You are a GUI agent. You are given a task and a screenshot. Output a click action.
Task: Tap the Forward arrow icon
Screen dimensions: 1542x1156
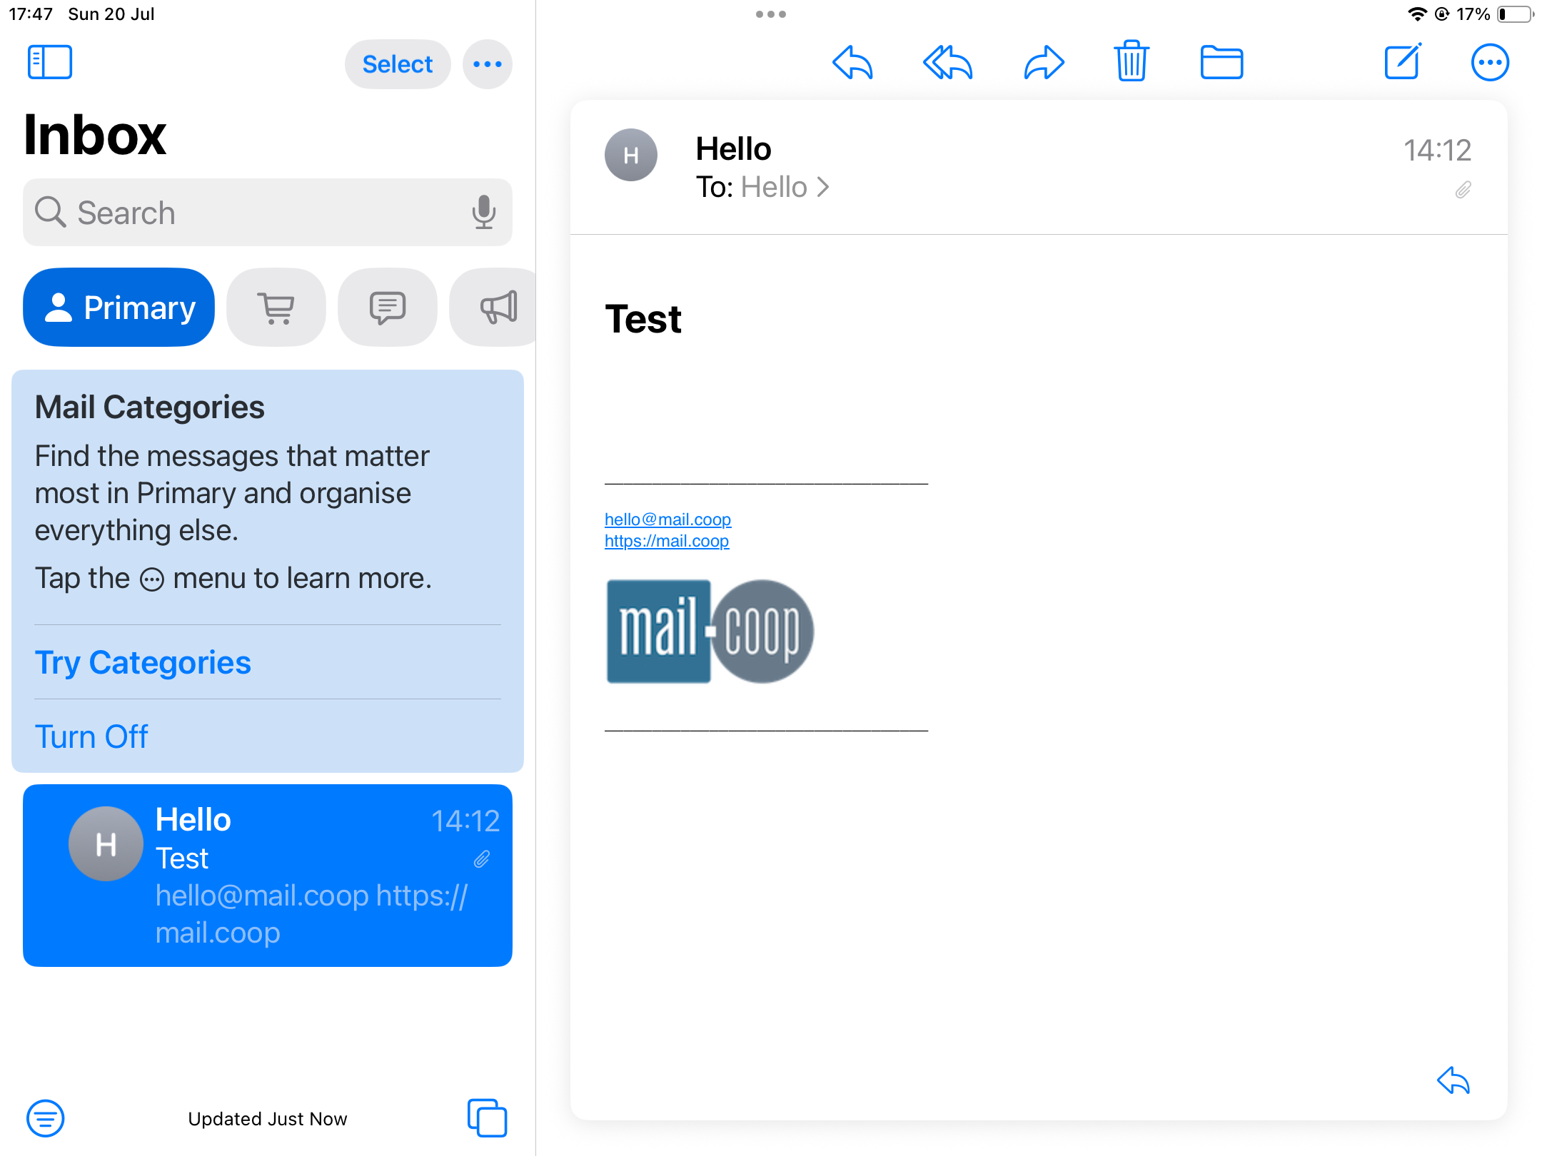coord(1044,63)
